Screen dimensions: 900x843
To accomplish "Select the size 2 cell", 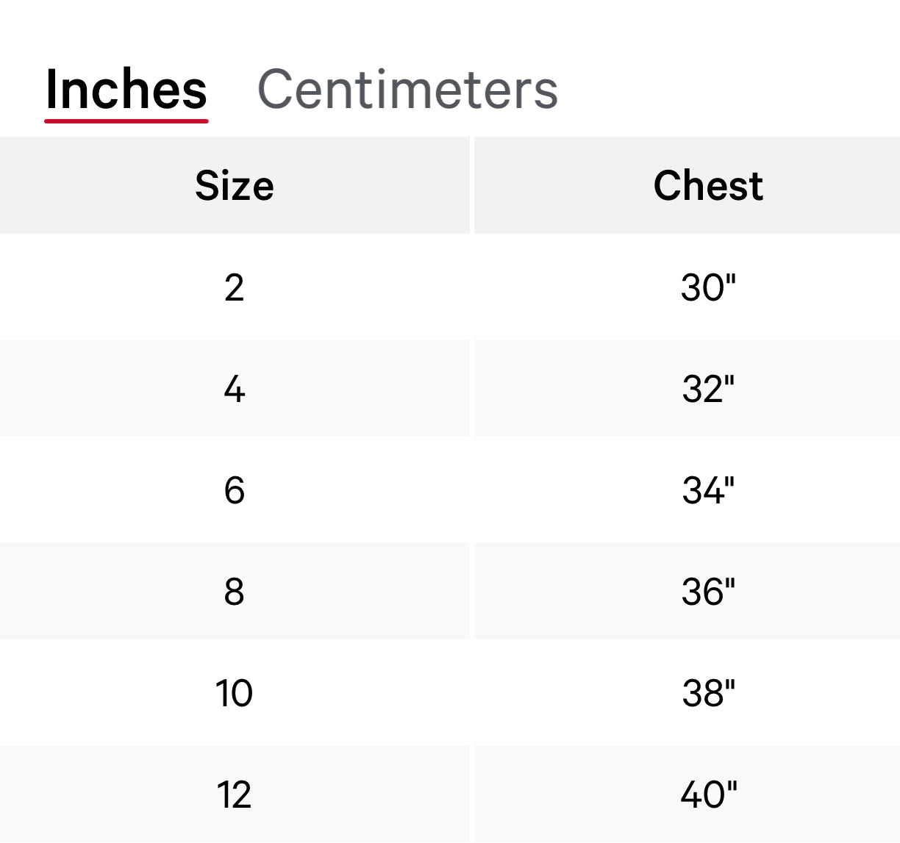I will click(234, 287).
